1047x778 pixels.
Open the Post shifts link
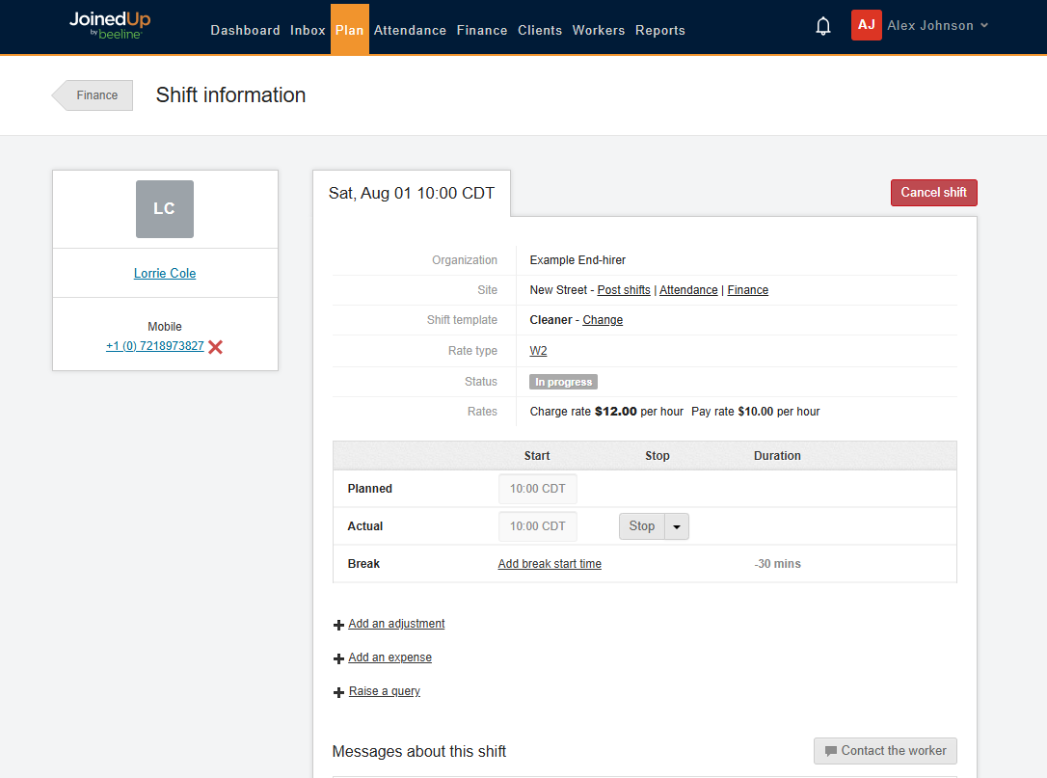click(624, 290)
